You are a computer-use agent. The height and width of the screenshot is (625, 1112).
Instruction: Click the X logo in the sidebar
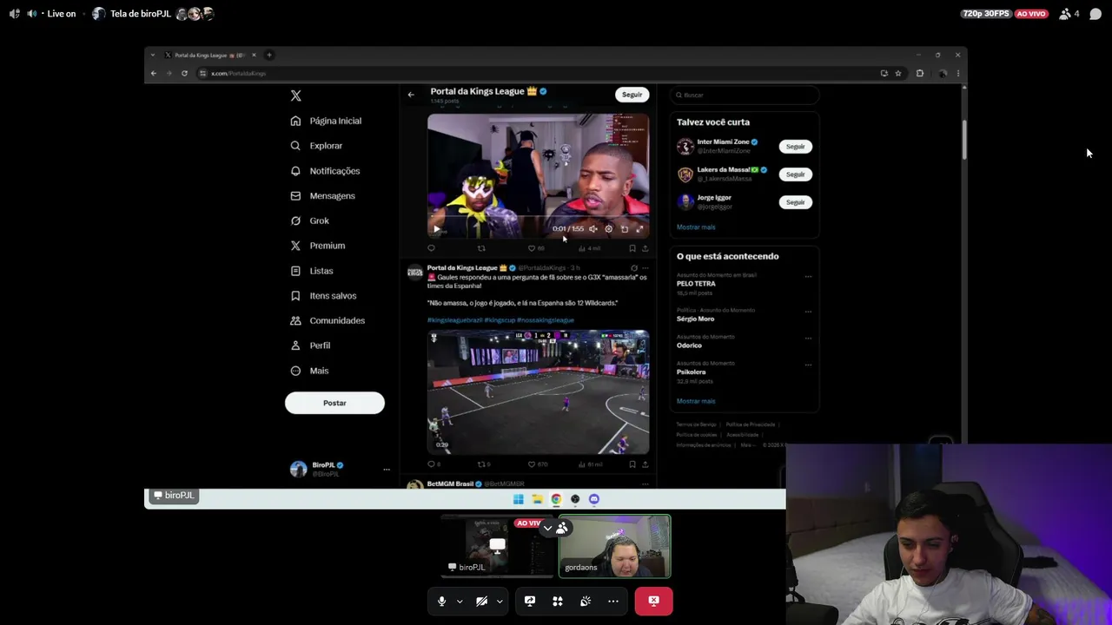click(295, 95)
